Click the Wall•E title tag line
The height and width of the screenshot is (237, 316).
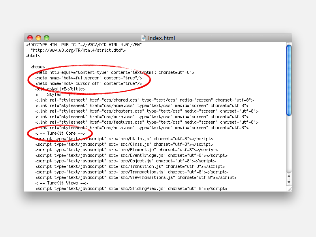click(x=60, y=89)
